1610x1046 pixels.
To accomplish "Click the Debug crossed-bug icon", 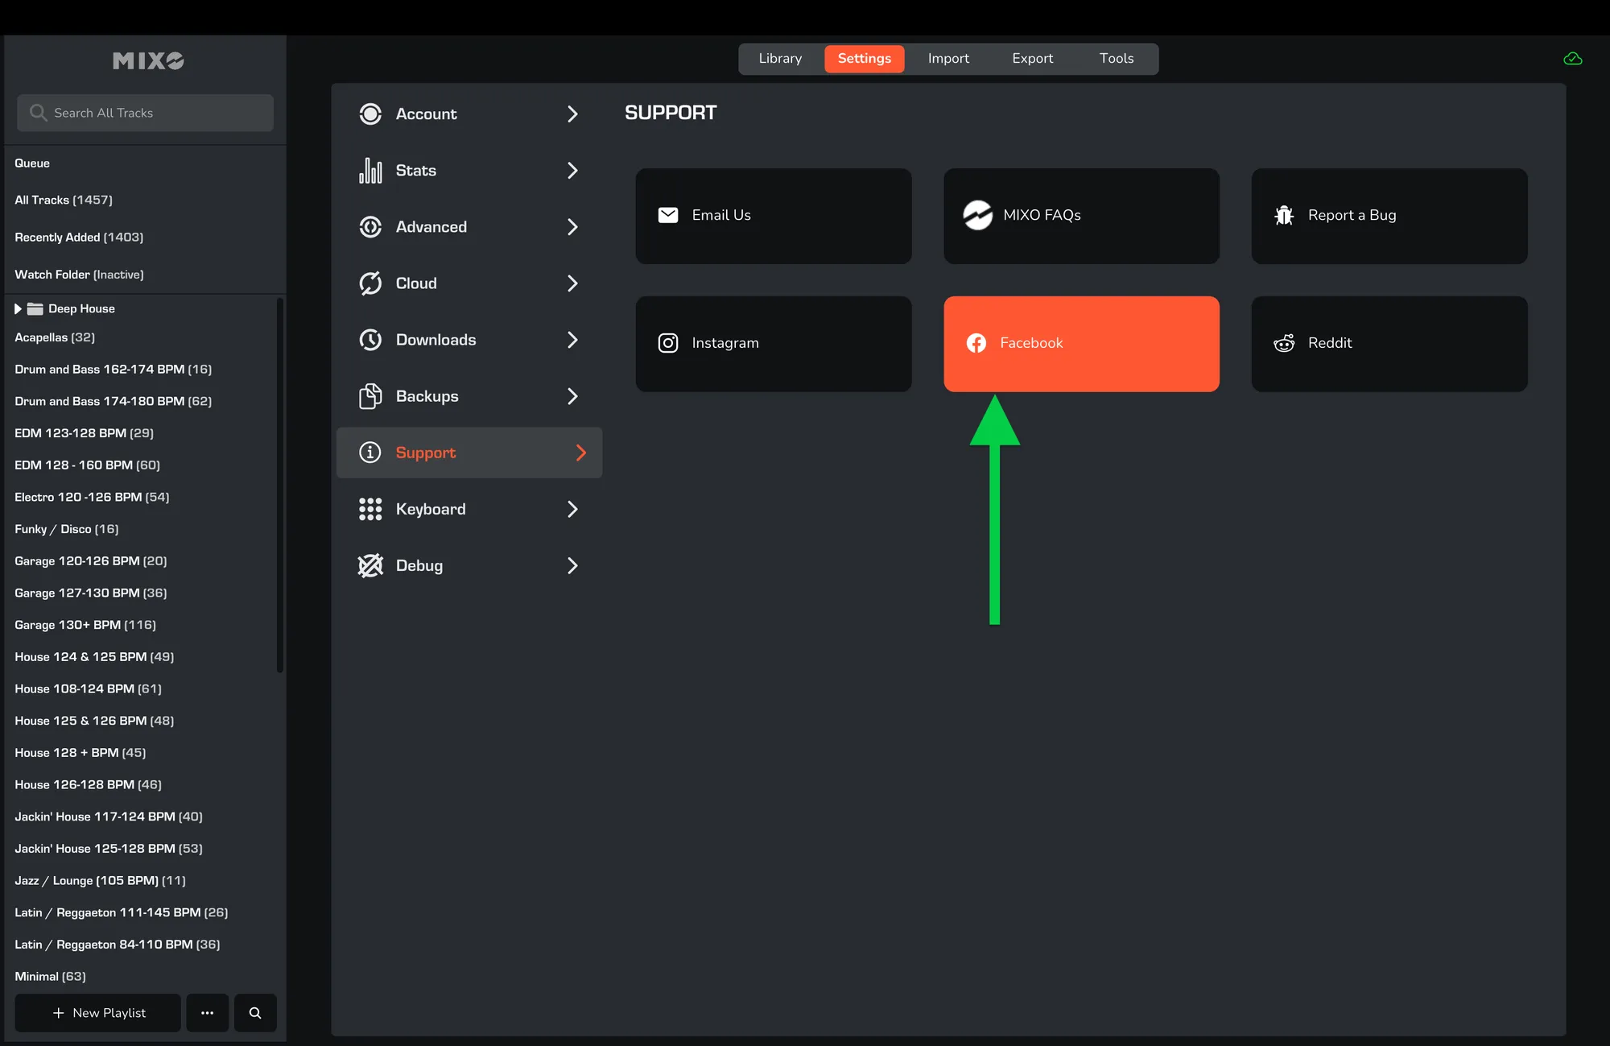I will [370, 566].
